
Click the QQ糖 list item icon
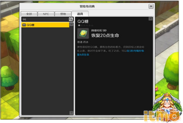(x=24, y=25)
